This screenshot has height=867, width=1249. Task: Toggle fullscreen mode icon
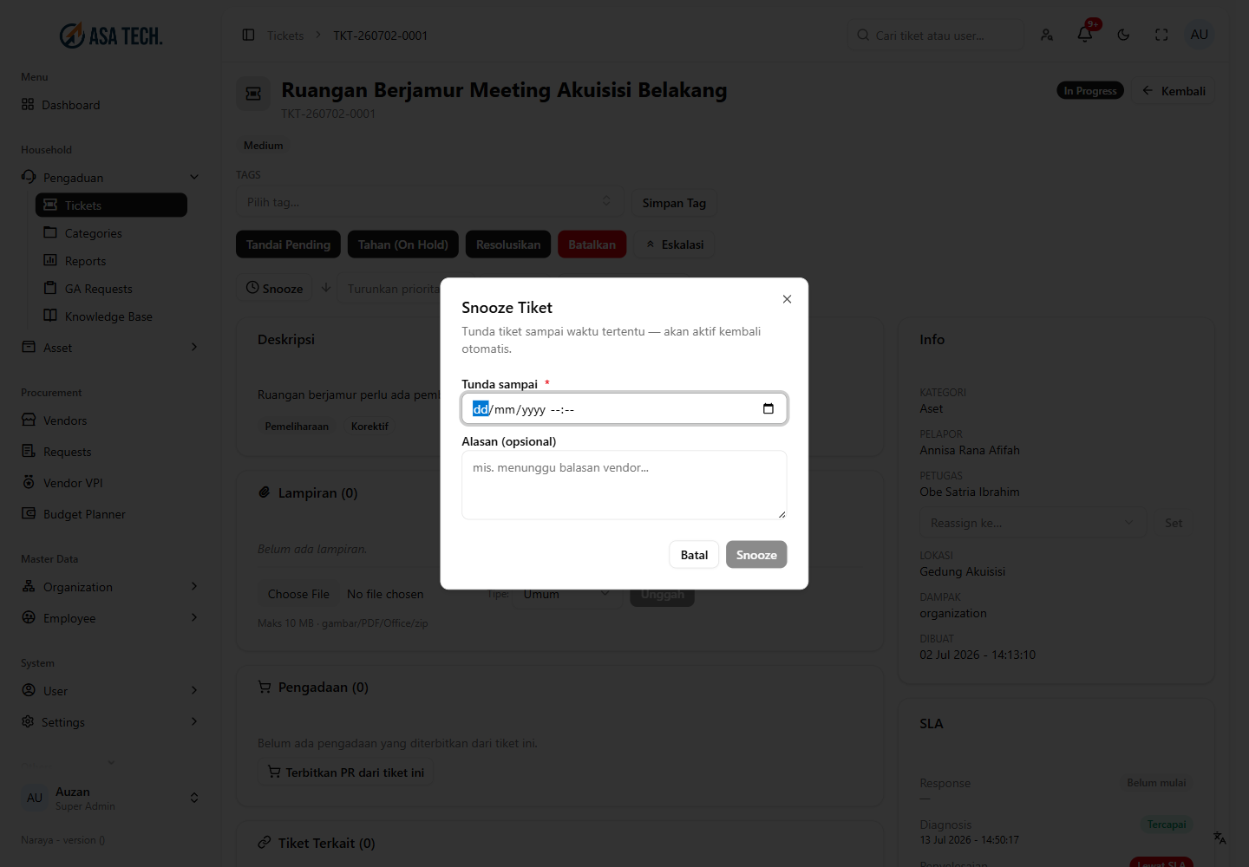1161,35
